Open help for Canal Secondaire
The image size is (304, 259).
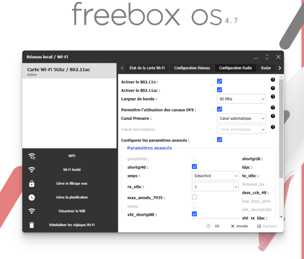(273, 127)
